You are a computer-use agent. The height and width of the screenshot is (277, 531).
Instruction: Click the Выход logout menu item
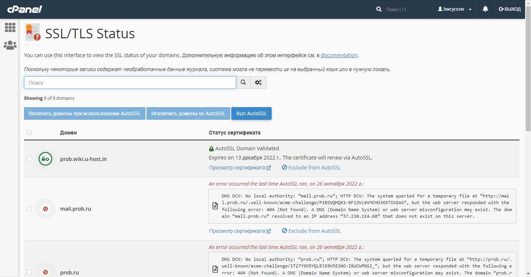pos(510,9)
